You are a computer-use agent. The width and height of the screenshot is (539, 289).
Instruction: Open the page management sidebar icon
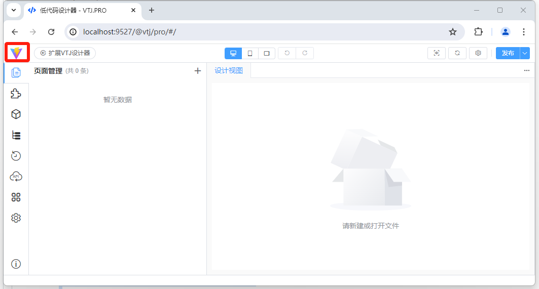pyautogui.click(x=16, y=73)
